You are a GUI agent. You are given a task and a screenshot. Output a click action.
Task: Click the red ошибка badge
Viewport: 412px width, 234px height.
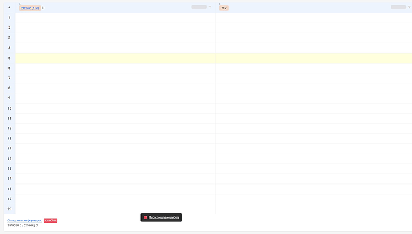(x=50, y=221)
